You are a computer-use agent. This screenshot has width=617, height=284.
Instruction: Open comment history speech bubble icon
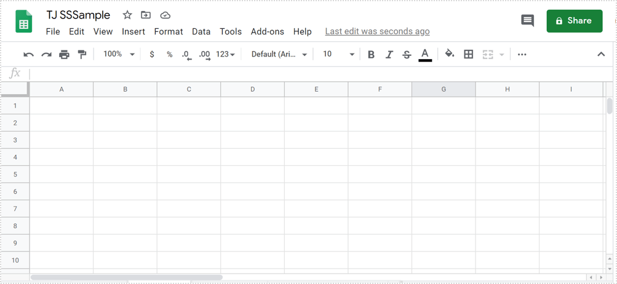527,20
